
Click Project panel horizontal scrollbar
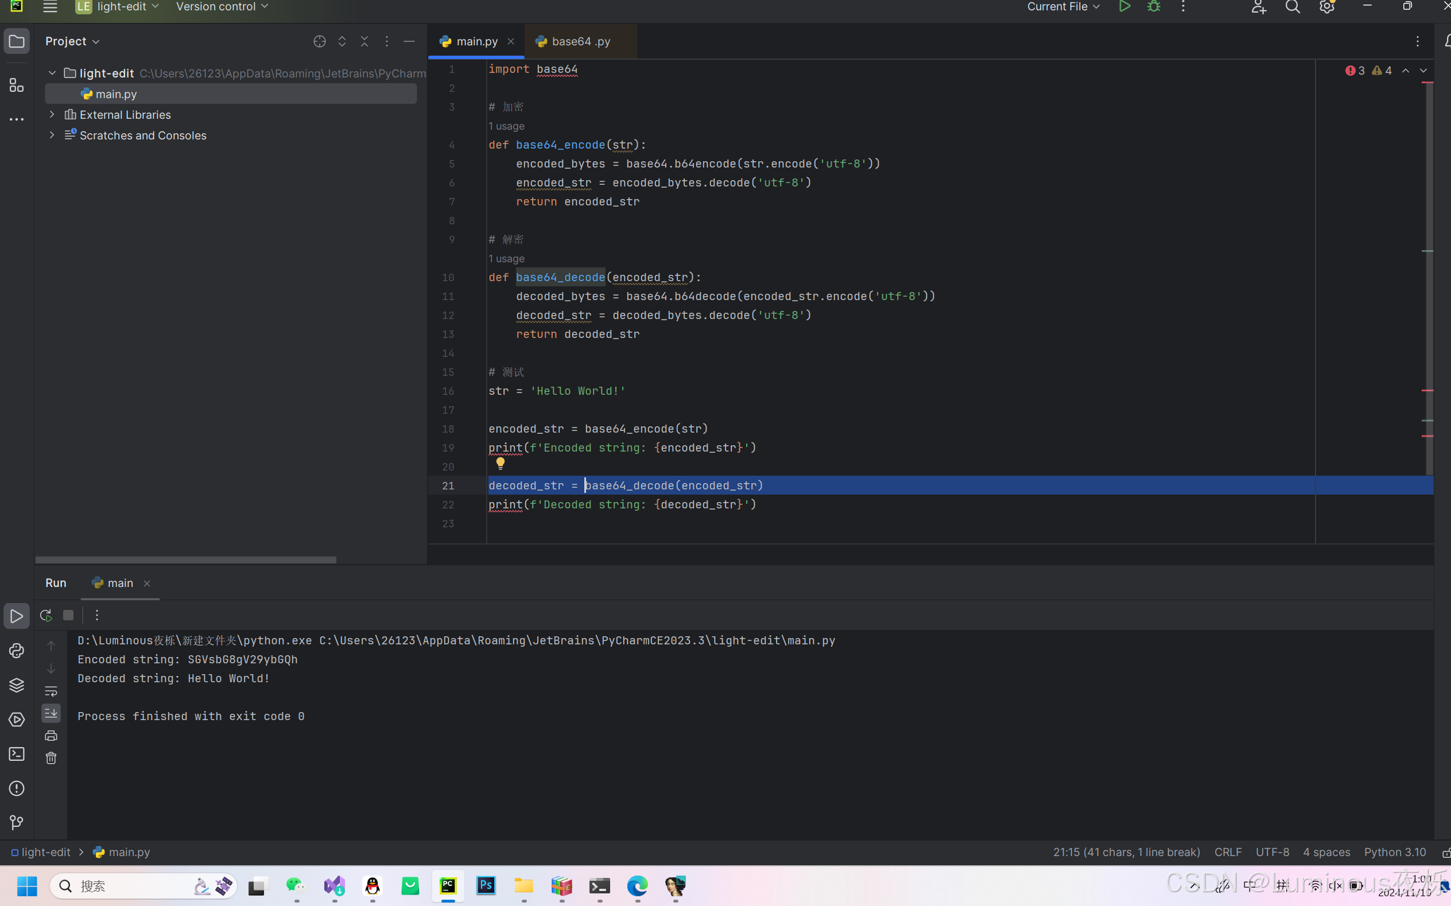tap(186, 559)
